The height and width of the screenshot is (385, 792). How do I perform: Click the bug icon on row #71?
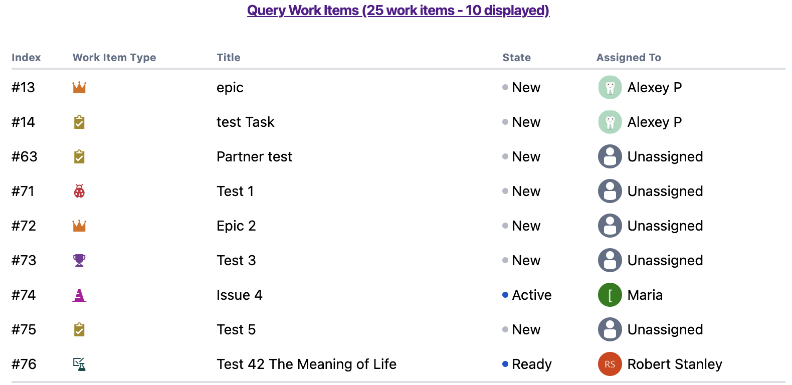[79, 191]
